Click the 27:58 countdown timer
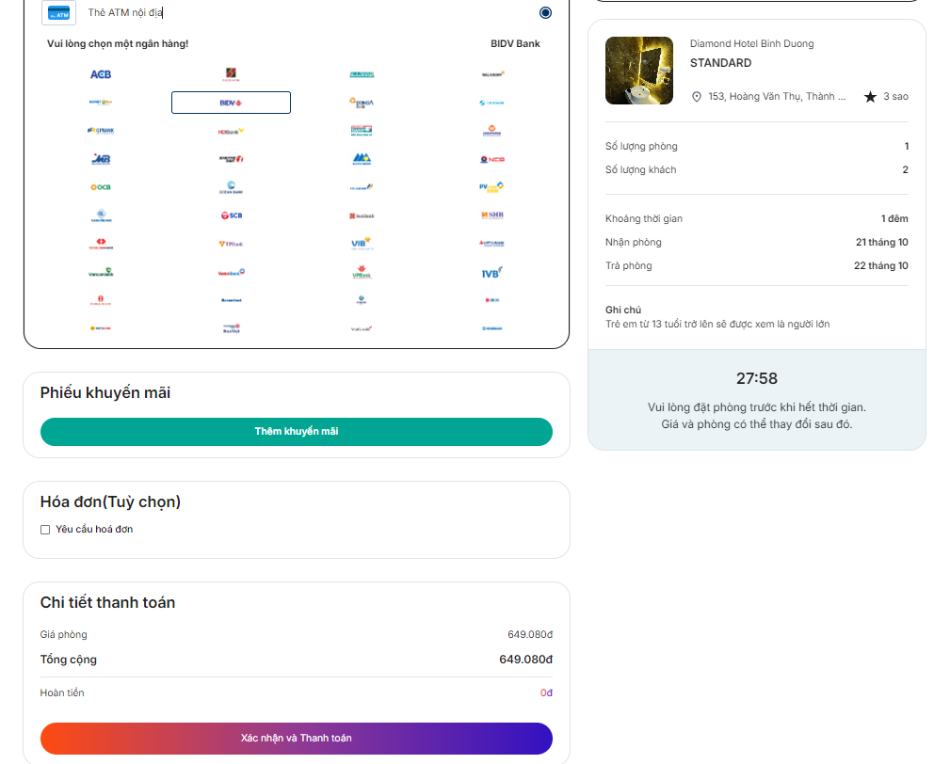This screenshot has height=764, width=934. pyautogui.click(x=757, y=378)
